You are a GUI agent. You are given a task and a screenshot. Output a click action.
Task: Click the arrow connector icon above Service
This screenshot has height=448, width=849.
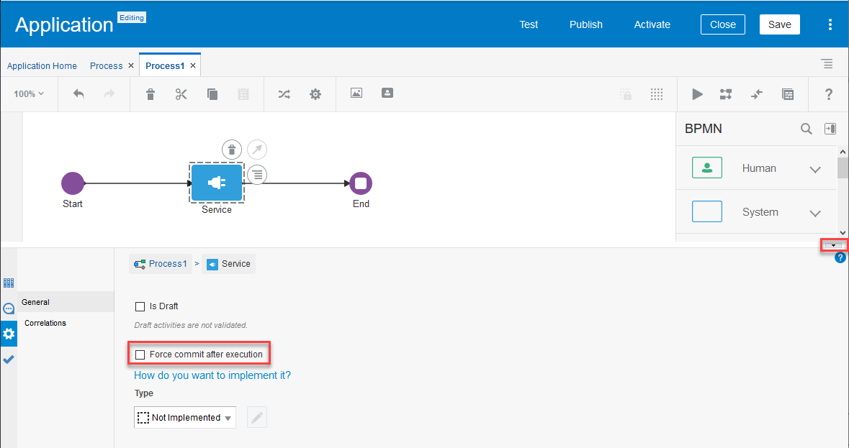click(257, 150)
